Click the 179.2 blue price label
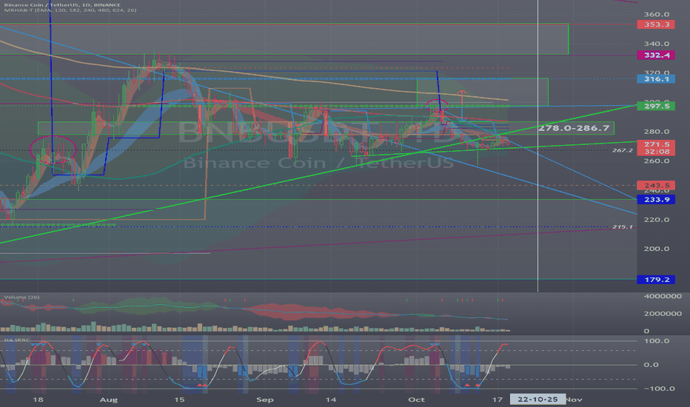 pos(656,280)
